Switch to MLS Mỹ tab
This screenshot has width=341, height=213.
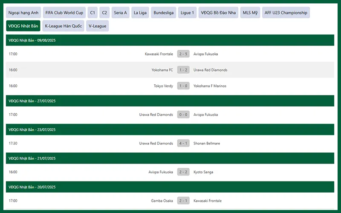pos(250,13)
